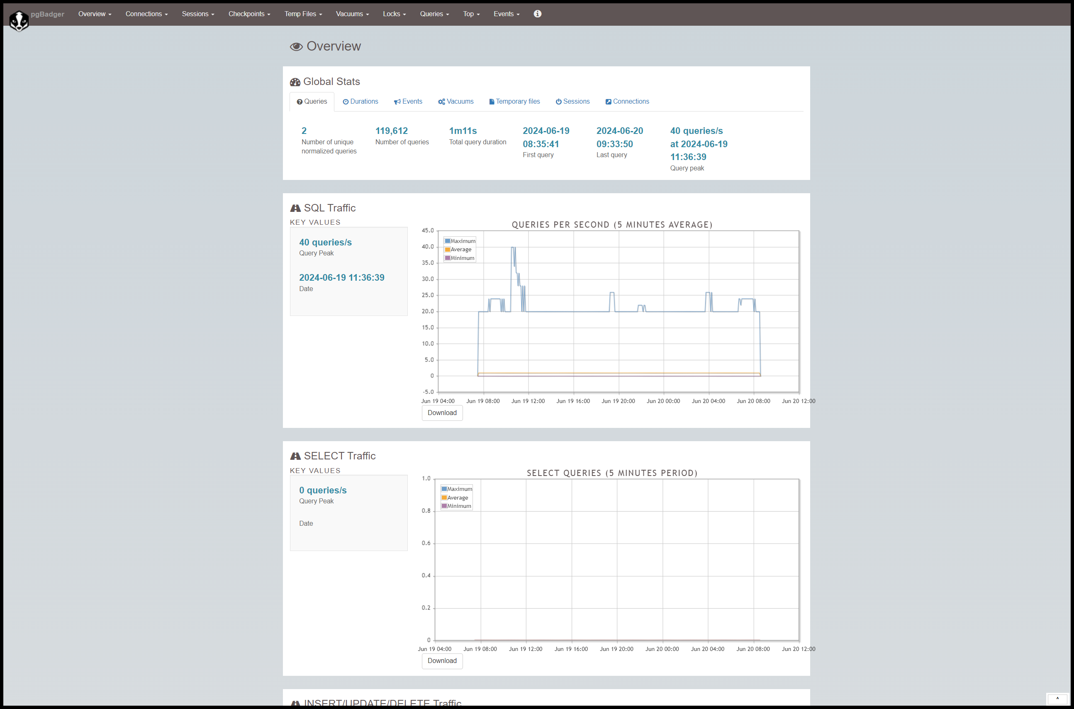Click the info circle icon in navbar

[x=537, y=14]
